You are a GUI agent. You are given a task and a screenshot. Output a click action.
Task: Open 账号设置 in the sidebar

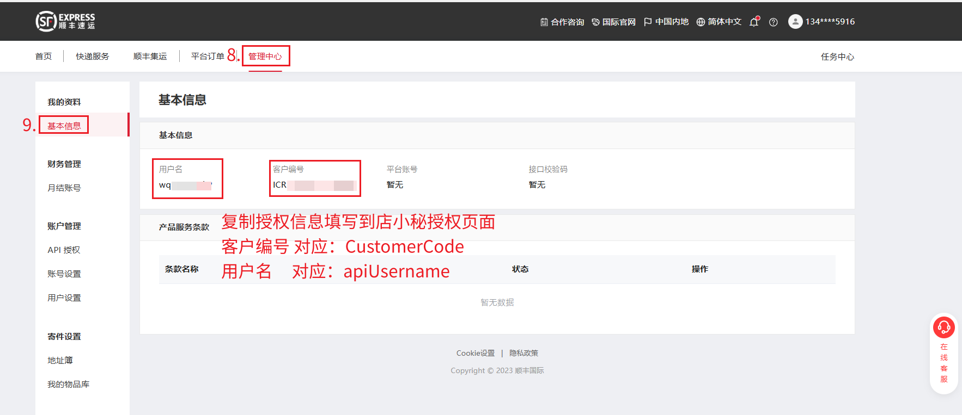click(x=64, y=274)
